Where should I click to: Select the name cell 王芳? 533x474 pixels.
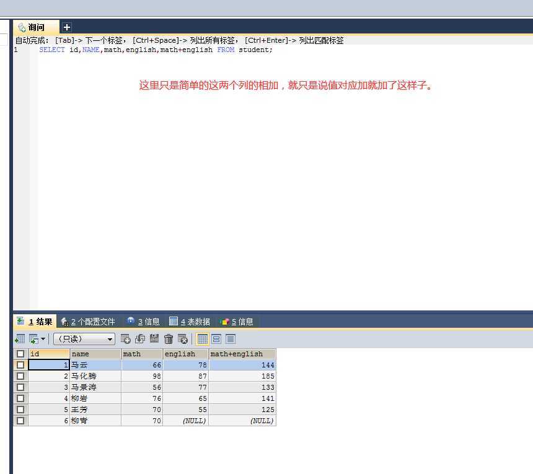click(x=95, y=410)
